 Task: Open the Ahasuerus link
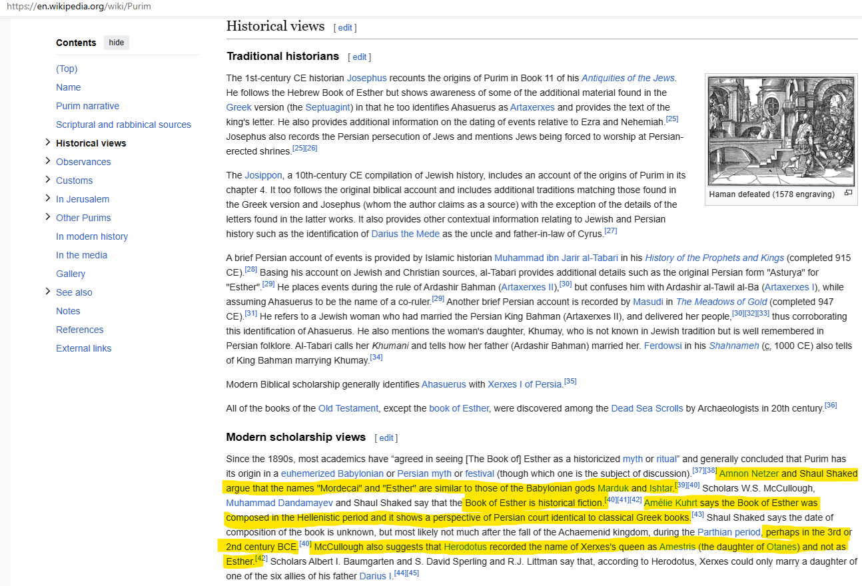tap(444, 384)
